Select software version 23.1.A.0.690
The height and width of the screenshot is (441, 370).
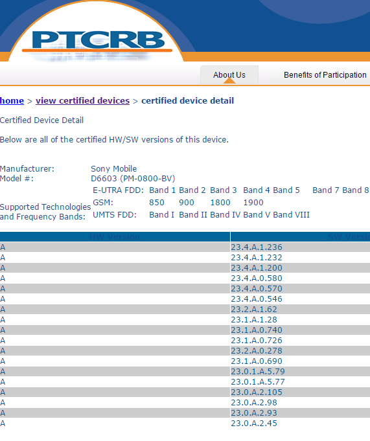coord(257,361)
